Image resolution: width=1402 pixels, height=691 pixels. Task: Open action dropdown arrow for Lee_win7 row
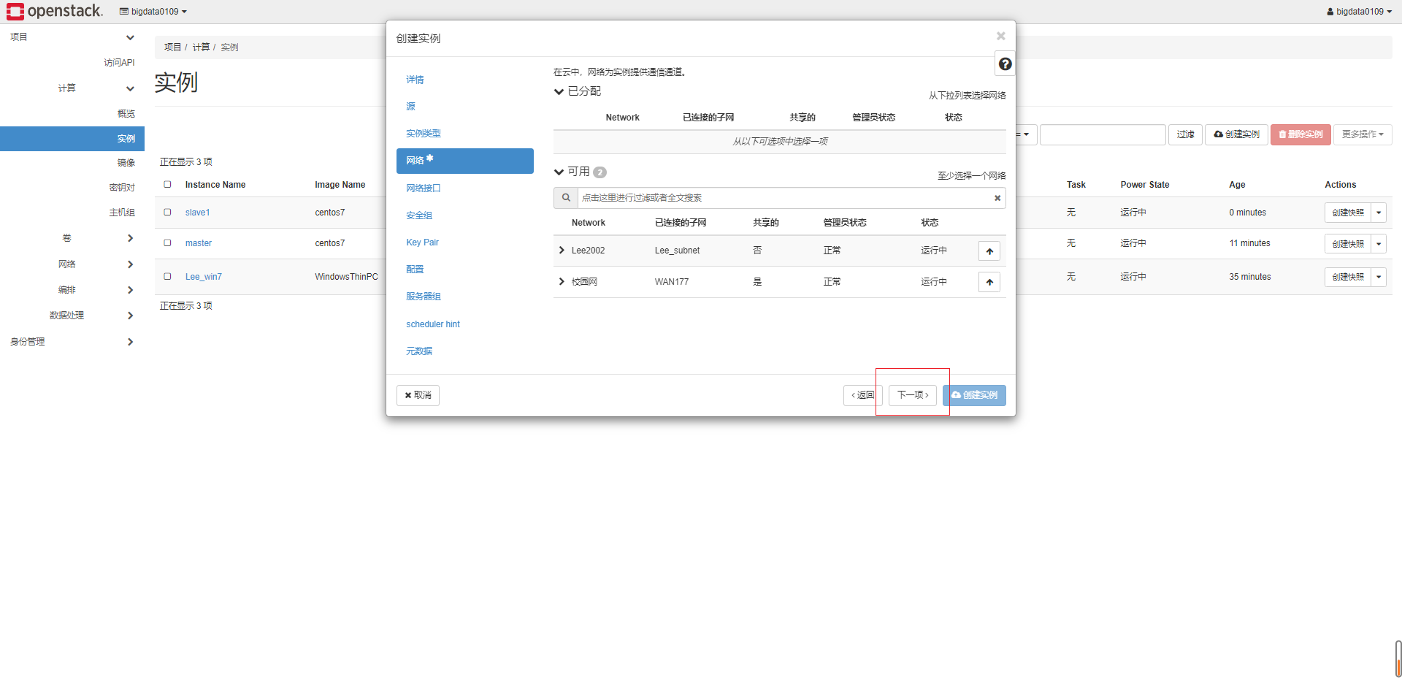point(1379,277)
